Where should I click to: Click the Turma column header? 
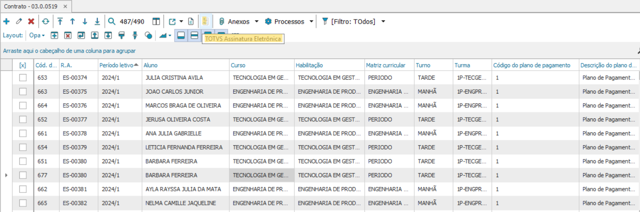click(x=472, y=65)
